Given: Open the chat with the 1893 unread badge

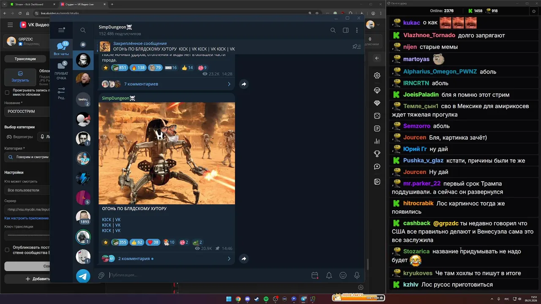Looking at the screenshot, I should point(83,217).
